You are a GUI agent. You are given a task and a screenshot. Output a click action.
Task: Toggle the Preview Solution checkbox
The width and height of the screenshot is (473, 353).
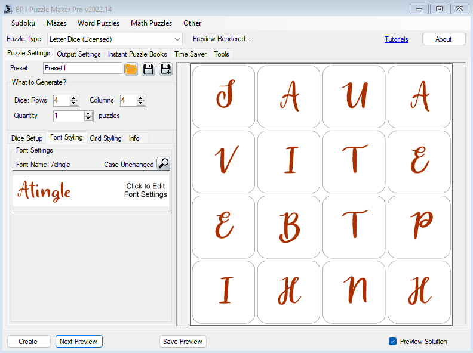[x=392, y=342]
